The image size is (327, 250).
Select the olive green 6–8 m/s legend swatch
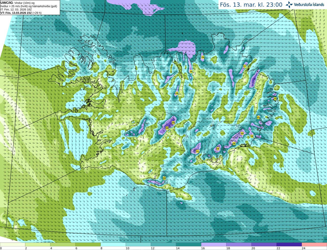coord(88,244)
